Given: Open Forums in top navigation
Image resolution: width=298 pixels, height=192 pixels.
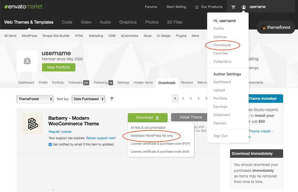Looking at the screenshot, I should point(151,7).
